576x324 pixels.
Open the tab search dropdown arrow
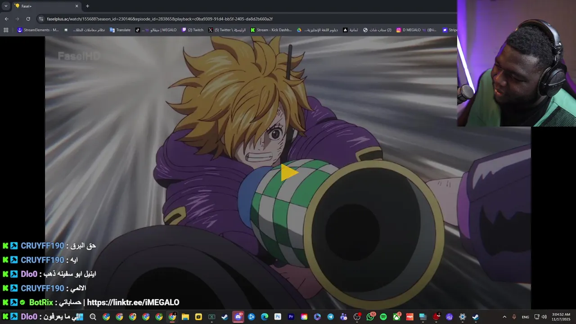(x=6, y=6)
